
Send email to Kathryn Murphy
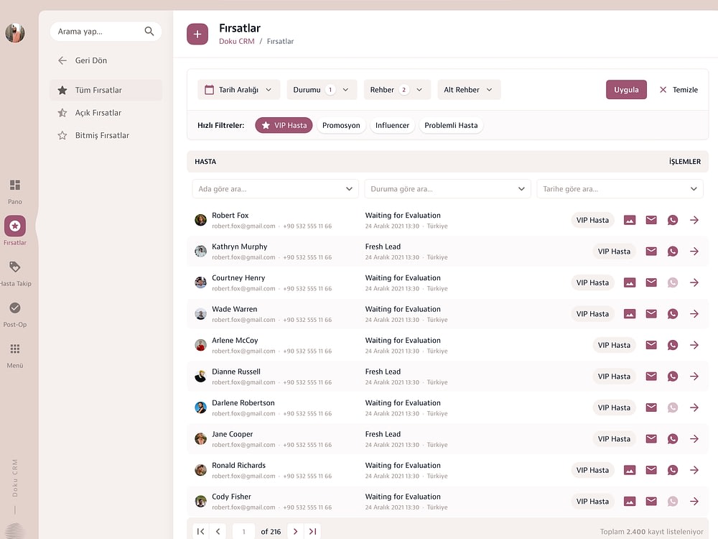point(651,251)
